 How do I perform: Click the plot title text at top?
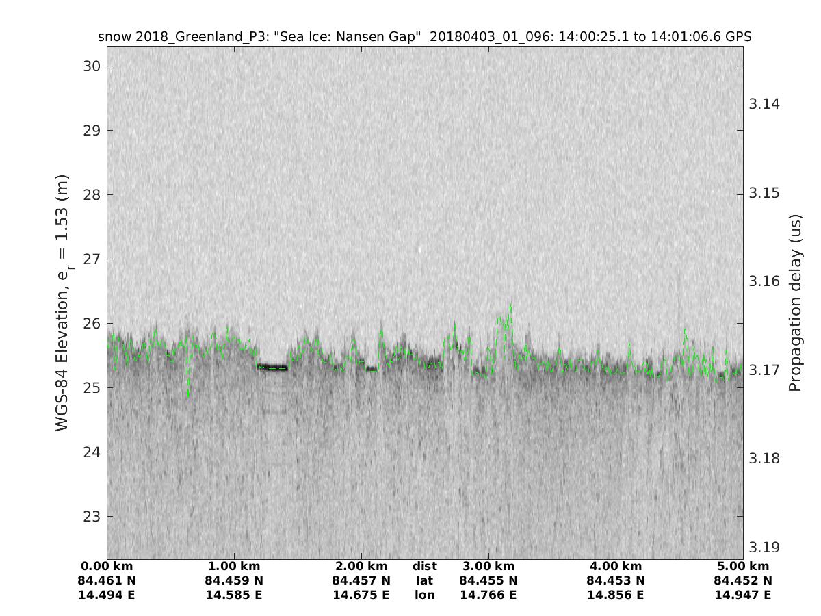pos(425,37)
